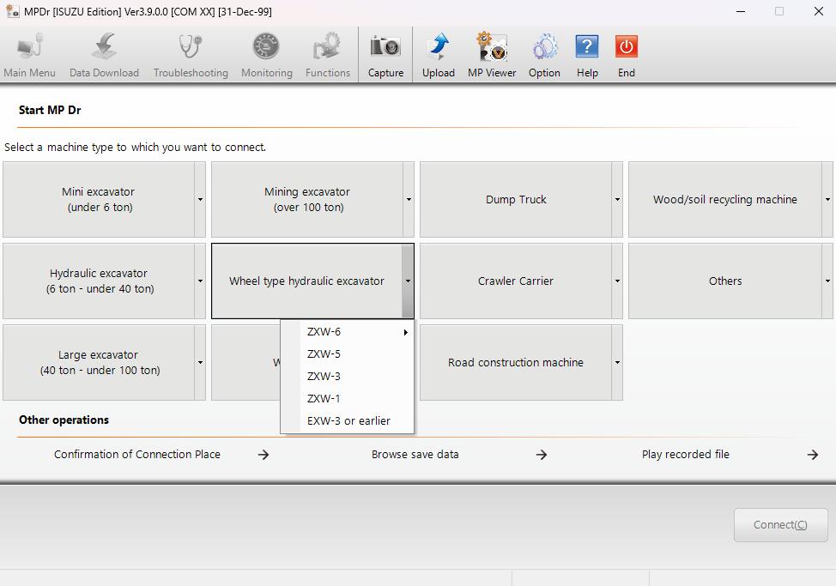This screenshot has height=586, width=836.
Task: Close the MPDr window
Action: pos(819,11)
